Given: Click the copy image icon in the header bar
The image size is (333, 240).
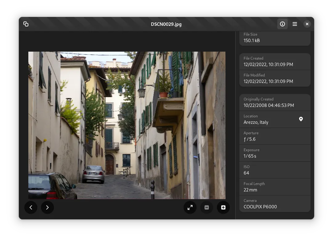Looking at the screenshot, I should click(26, 24).
